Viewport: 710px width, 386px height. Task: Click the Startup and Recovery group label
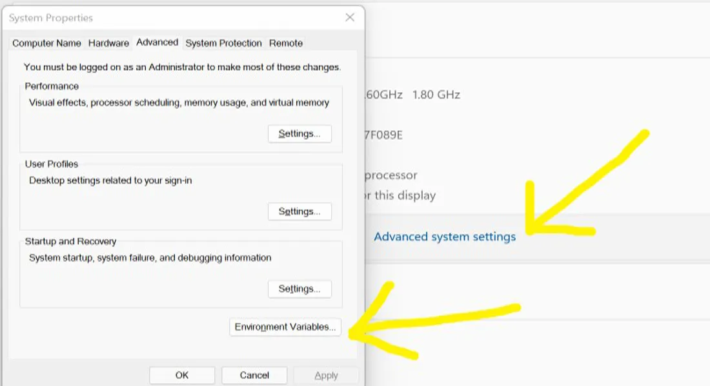pos(70,242)
